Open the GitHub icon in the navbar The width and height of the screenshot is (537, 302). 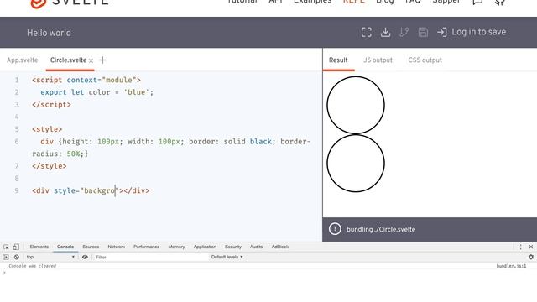[x=500, y=2]
